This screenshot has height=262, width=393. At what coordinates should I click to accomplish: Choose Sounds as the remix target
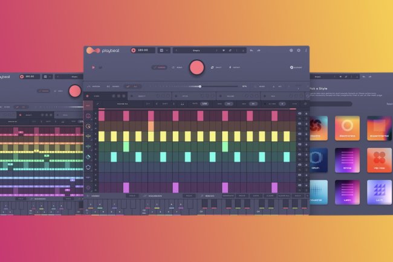tap(113, 86)
